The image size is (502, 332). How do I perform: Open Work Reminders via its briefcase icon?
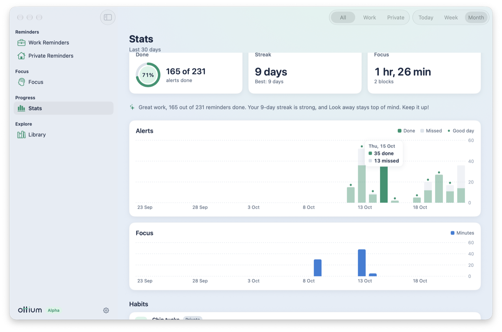(22, 42)
